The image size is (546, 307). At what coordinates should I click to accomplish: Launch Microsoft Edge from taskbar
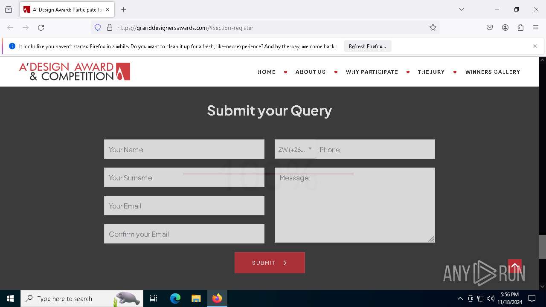click(x=175, y=298)
